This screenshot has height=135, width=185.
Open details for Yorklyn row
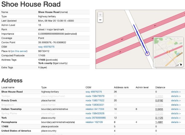[176, 96]
